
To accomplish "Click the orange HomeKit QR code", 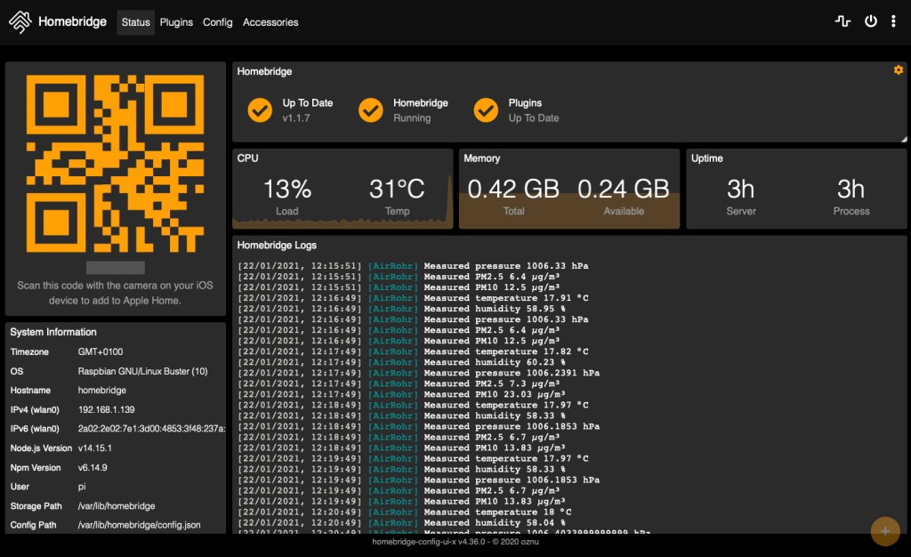I will click(116, 165).
